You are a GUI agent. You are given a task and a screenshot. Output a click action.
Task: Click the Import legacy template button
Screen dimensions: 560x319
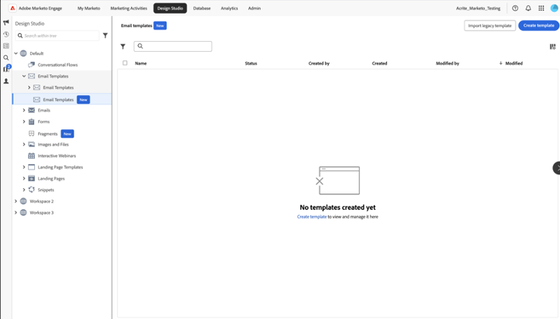[489, 26]
